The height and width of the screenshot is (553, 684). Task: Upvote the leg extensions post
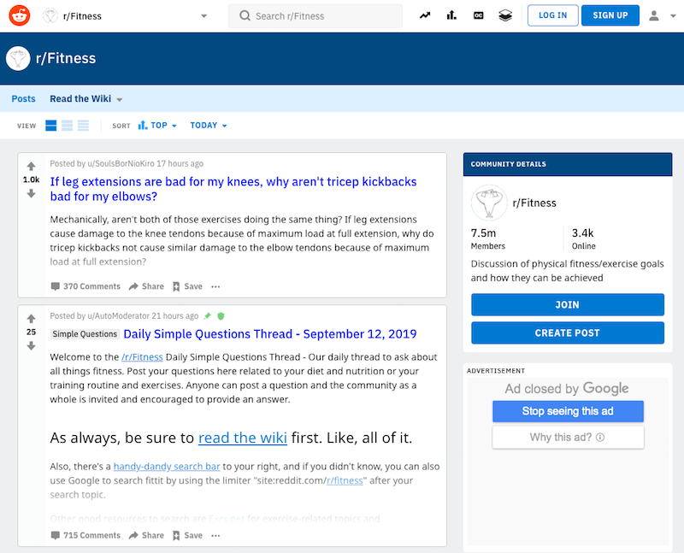(x=31, y=166)
